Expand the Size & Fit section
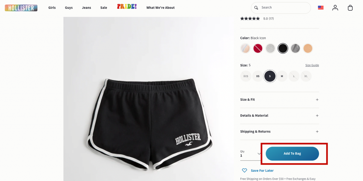This screenshot has width=363, height=181. point(279,100)
